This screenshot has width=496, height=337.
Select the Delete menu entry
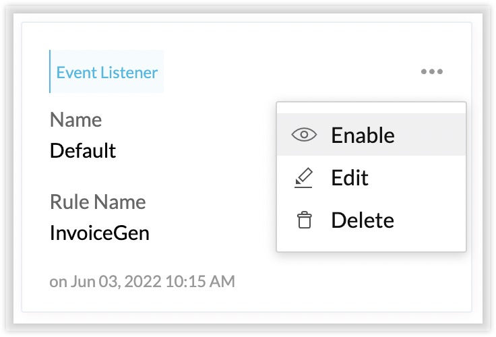coord(363,220)
